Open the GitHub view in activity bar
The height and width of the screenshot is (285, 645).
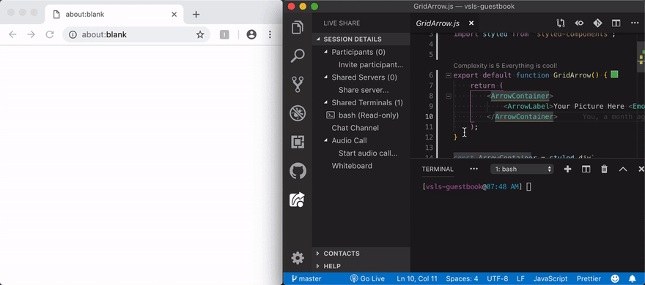point(298,170)
